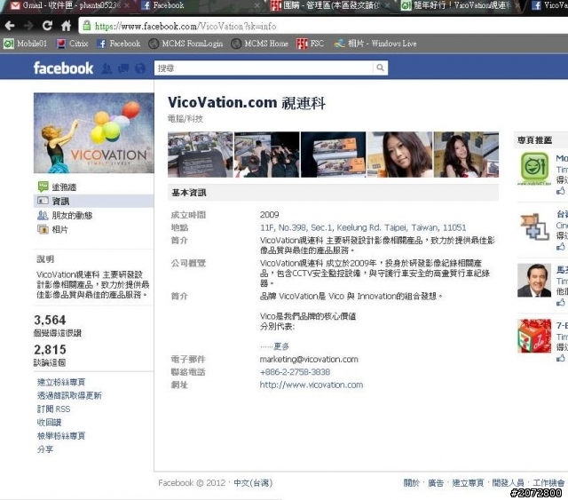Click the marketing@vicovation.com email
The height and width of the screenshot is (500, 568).
pos(309,360)
